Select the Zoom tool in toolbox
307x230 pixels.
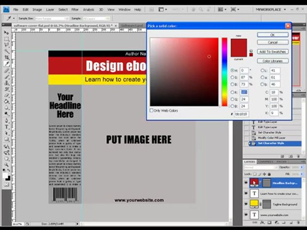tap(6, 165)
